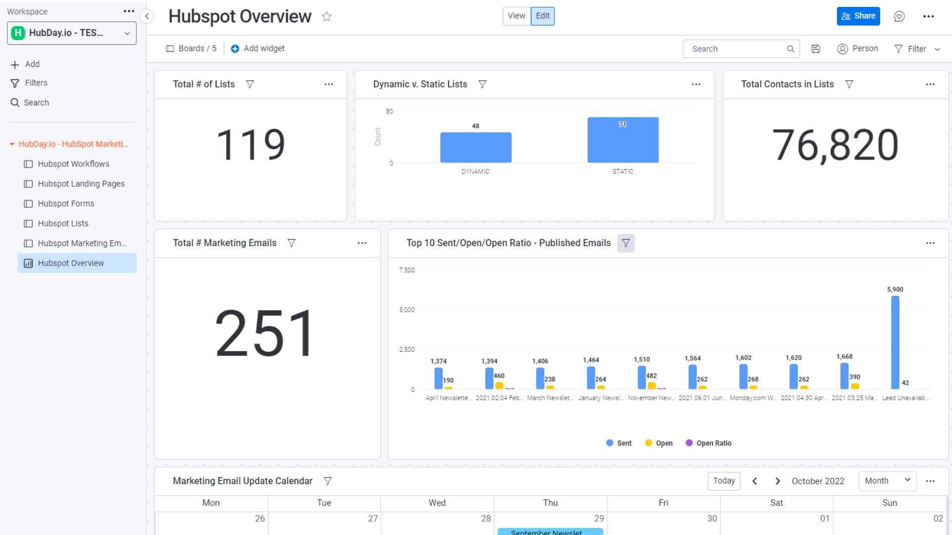Click the 119 total lists number
The height and width of the screenshot is (535, 952).
(251, 144)
